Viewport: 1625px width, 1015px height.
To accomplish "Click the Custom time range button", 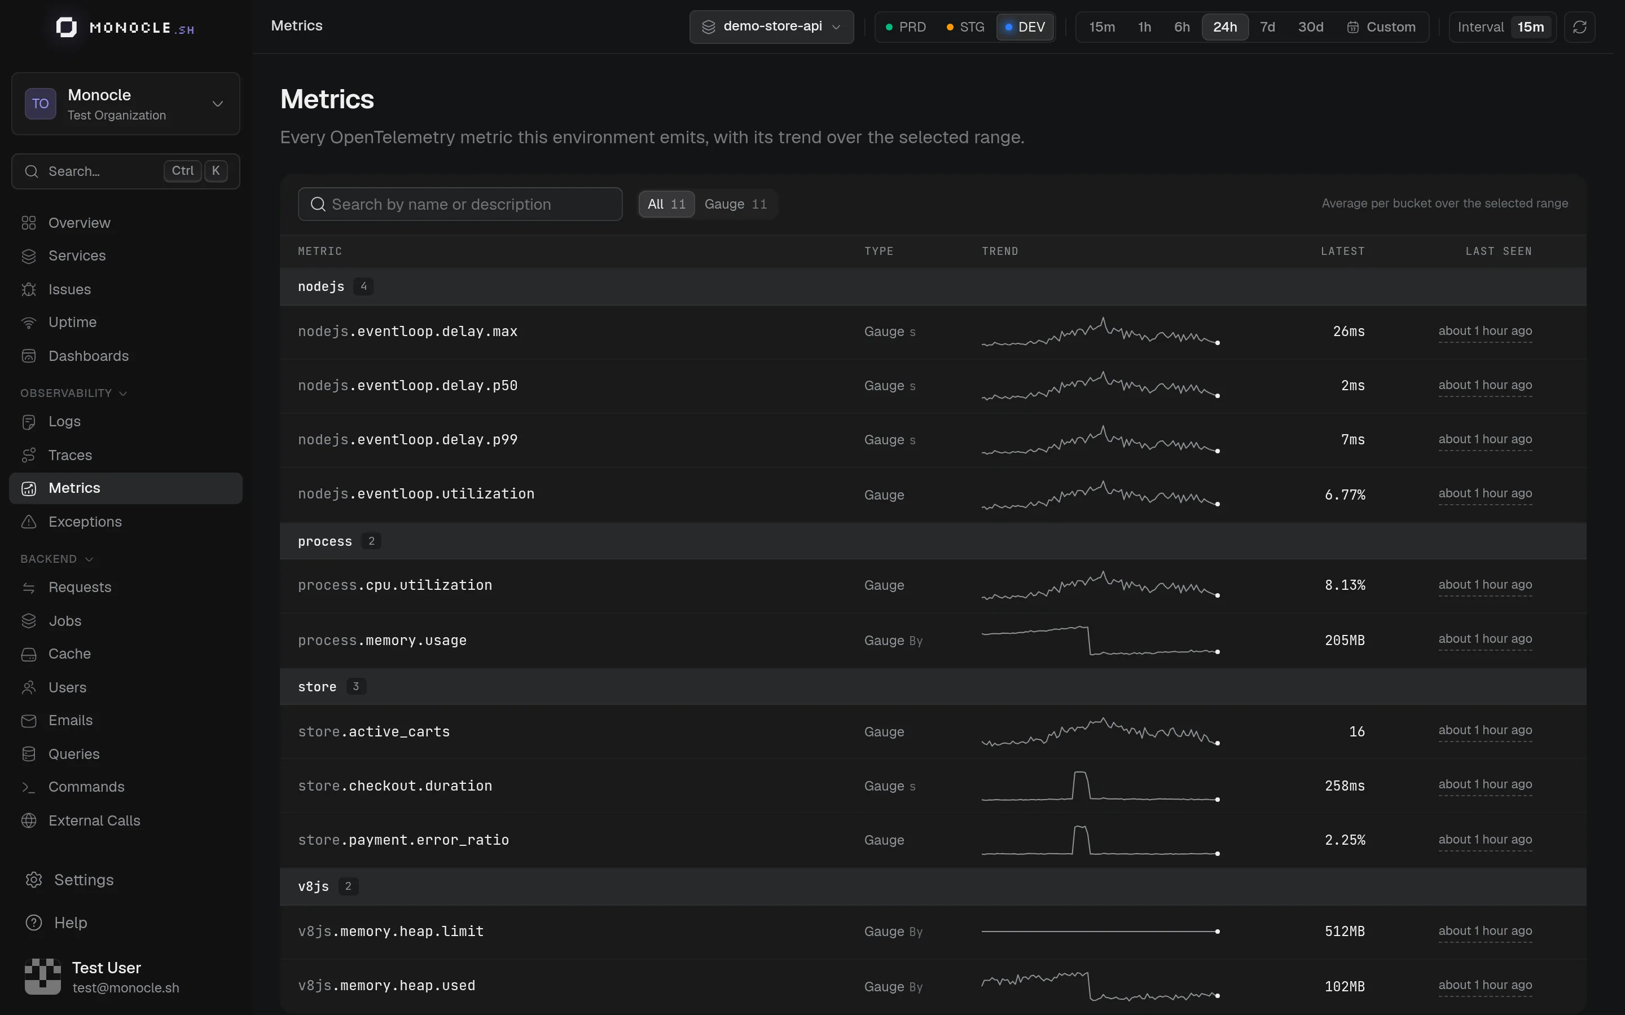I will (1381, 27).
